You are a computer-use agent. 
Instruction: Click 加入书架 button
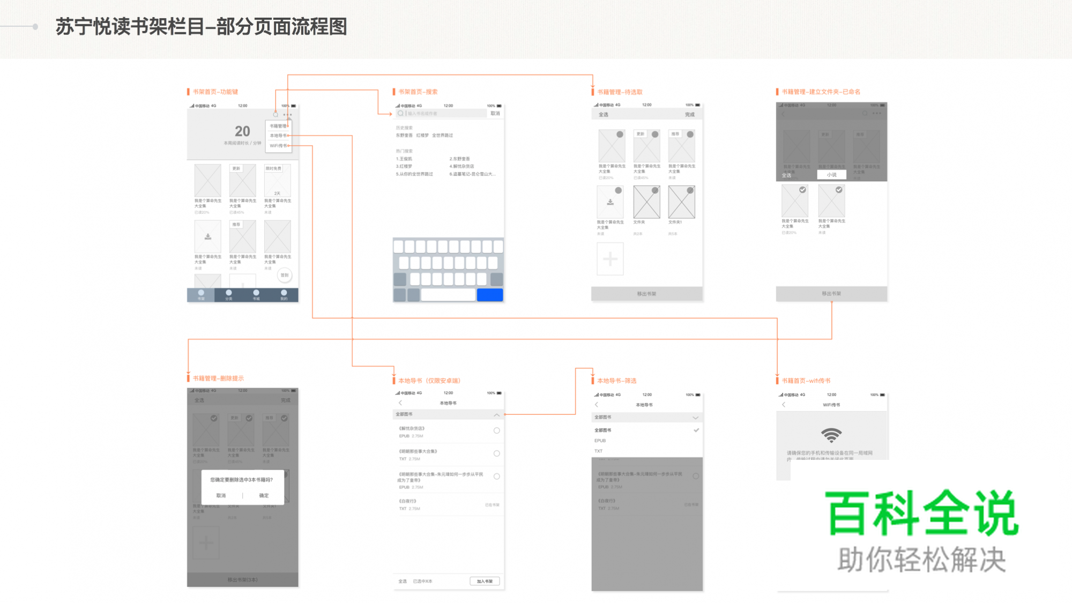click(485, 581)
